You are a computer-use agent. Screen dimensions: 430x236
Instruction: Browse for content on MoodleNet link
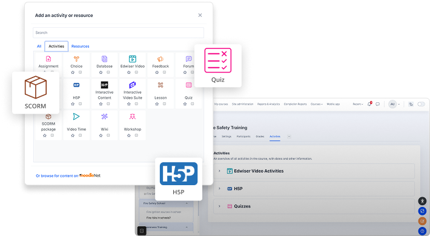click(x=68, y=175)
